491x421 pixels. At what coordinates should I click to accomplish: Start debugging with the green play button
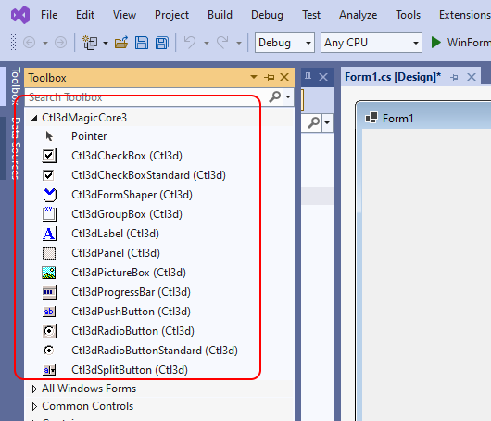tap(436, 43)
